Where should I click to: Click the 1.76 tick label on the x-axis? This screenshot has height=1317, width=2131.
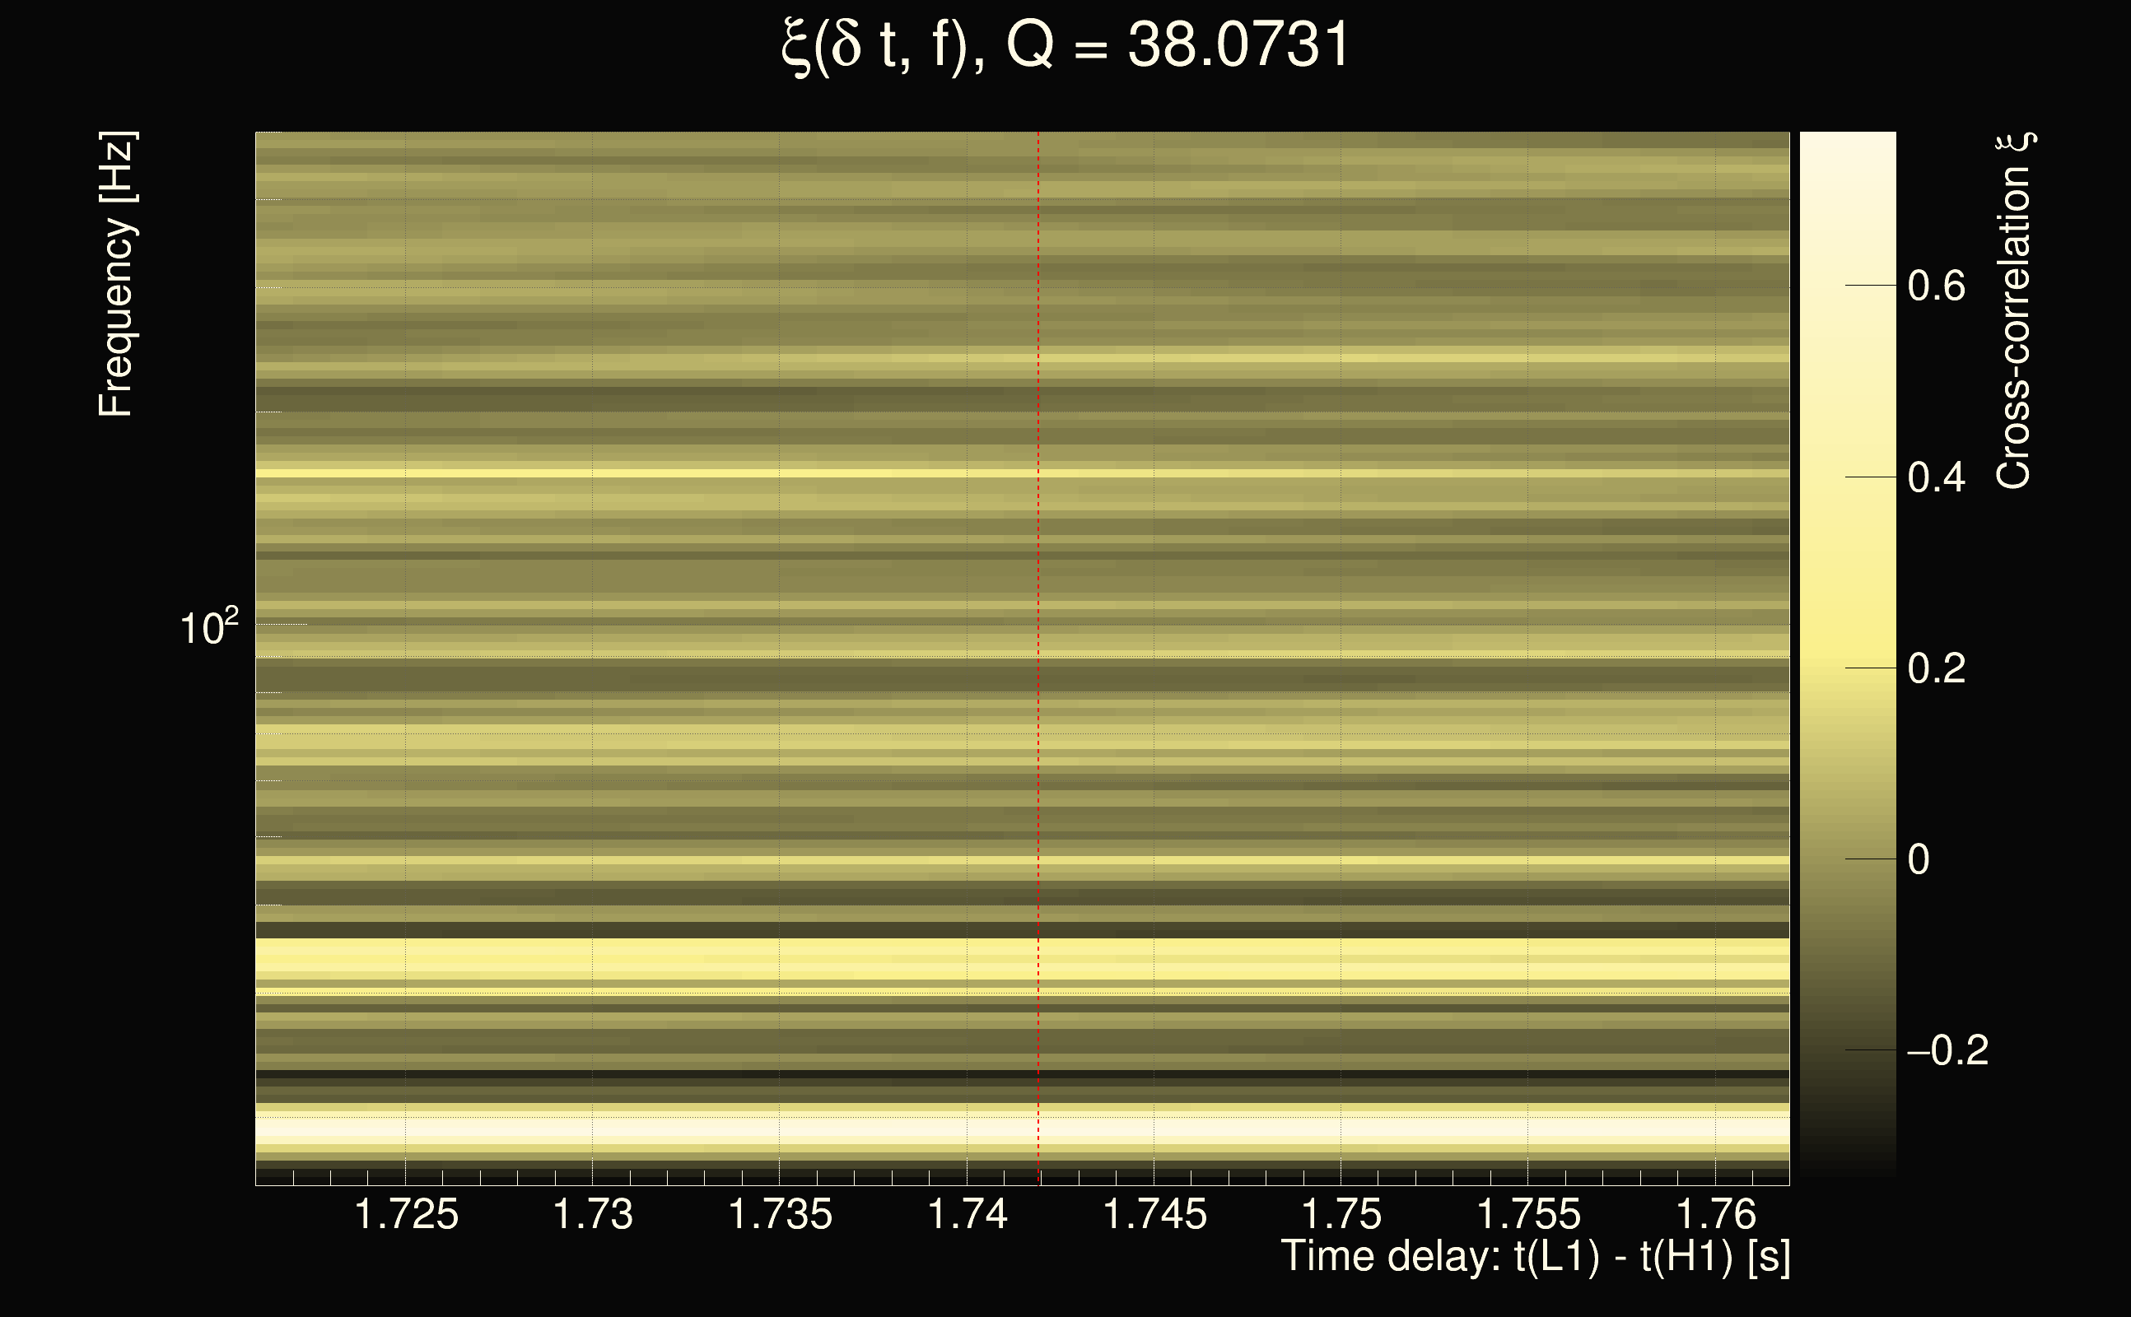tap(1715, 1214)
